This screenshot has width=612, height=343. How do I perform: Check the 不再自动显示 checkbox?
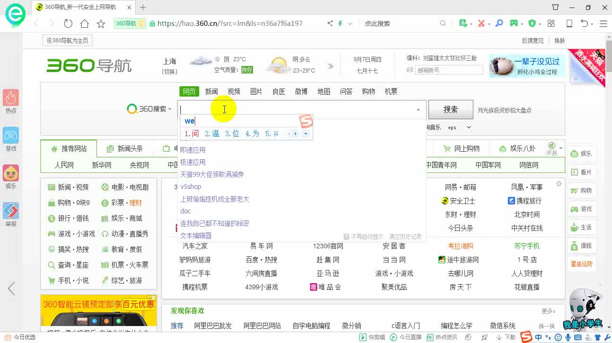[346, 237]
